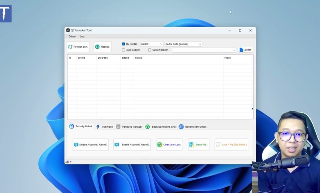Click the Clear User Lock icon
This screenshot has width=320, height=193.
pos(160,145)
